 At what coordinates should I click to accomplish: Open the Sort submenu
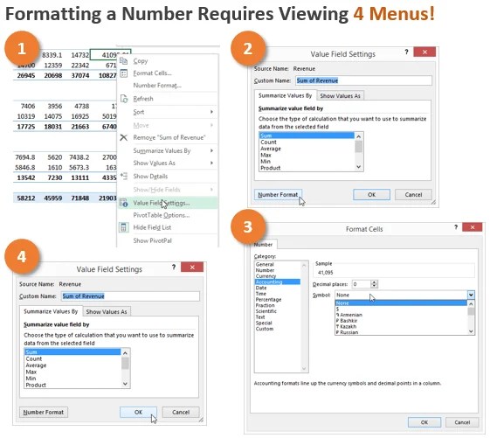[x=168, y=112]
